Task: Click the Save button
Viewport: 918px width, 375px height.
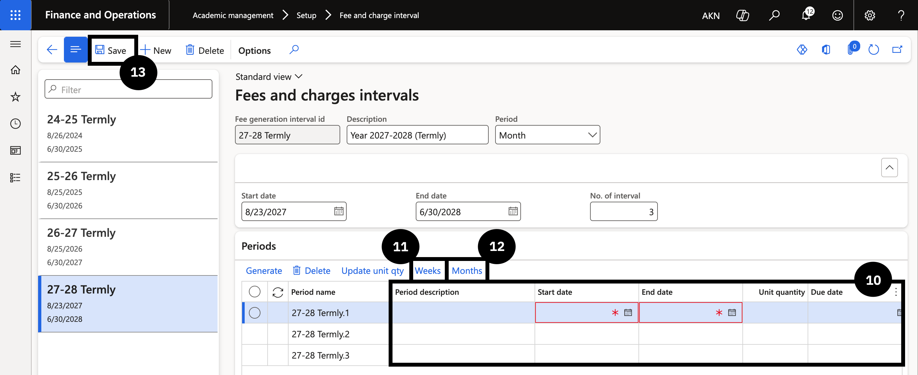Action: pyautogui.click(x=110, y=50)
